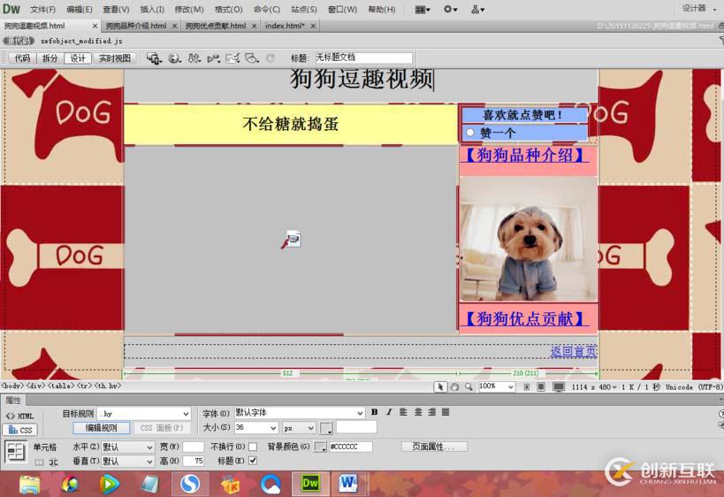Image resolution: width=724 pixels, height=497 pixels.
Task: Click the 编辑规则 button
Action: tap(101, 428)
